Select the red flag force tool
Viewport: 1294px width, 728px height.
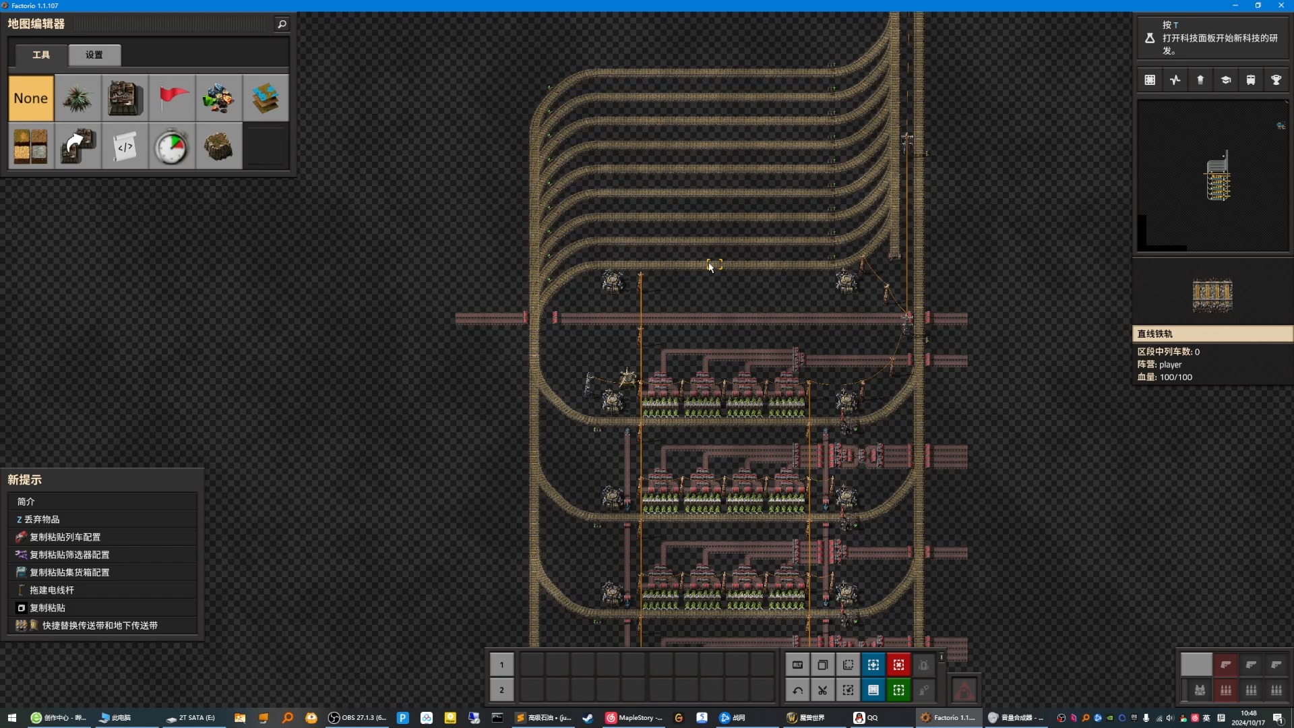172,98
